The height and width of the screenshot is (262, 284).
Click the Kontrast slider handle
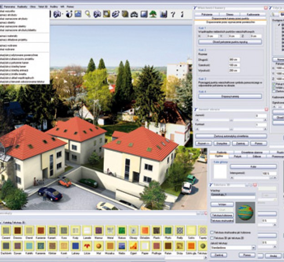point(231,129)
